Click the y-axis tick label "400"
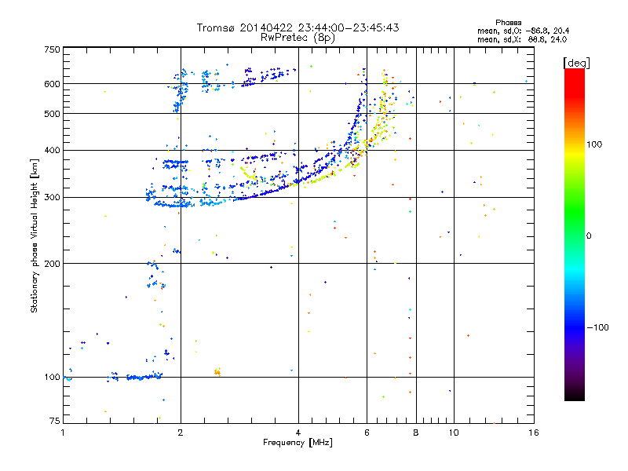The image size is (628, 471). coord(53,150)
